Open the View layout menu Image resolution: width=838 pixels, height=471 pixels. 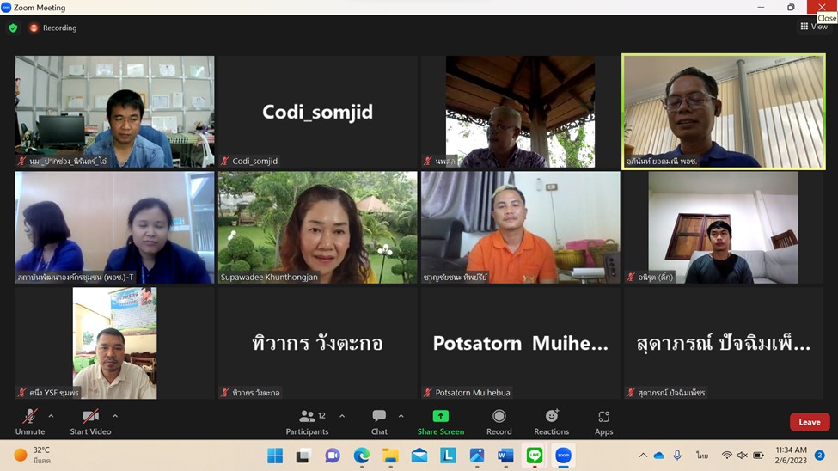[x=814, y=27]
